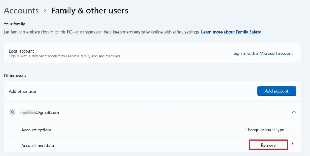Click the Your family section heading

[14, 24]
